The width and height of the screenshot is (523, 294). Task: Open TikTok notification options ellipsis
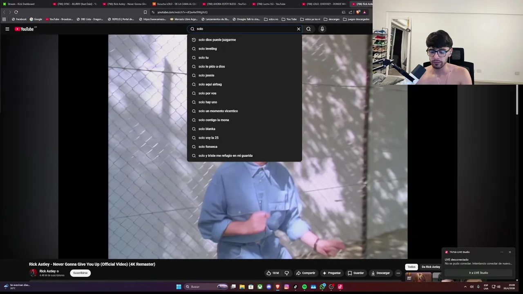[502, 252]
